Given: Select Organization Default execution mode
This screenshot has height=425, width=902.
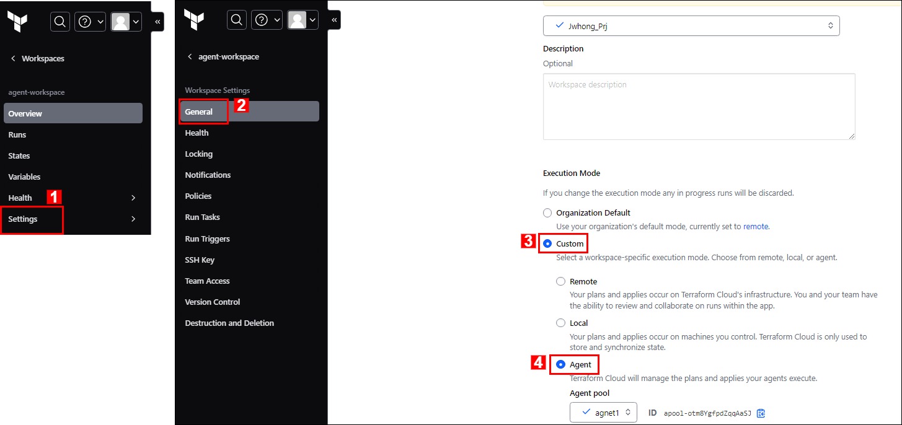Looking at the screenshot, I should 547,212.
